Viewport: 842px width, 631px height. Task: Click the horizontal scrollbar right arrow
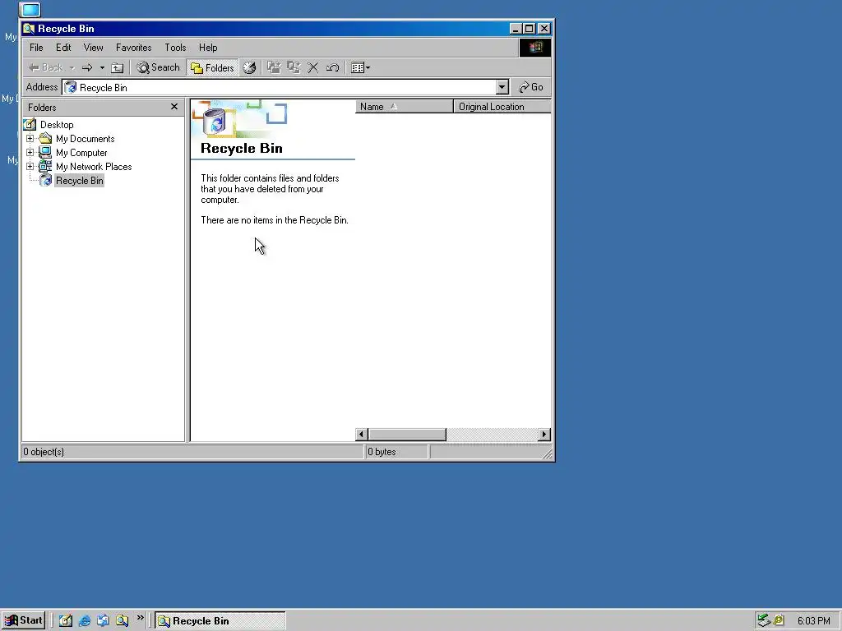tap(544, 434)
